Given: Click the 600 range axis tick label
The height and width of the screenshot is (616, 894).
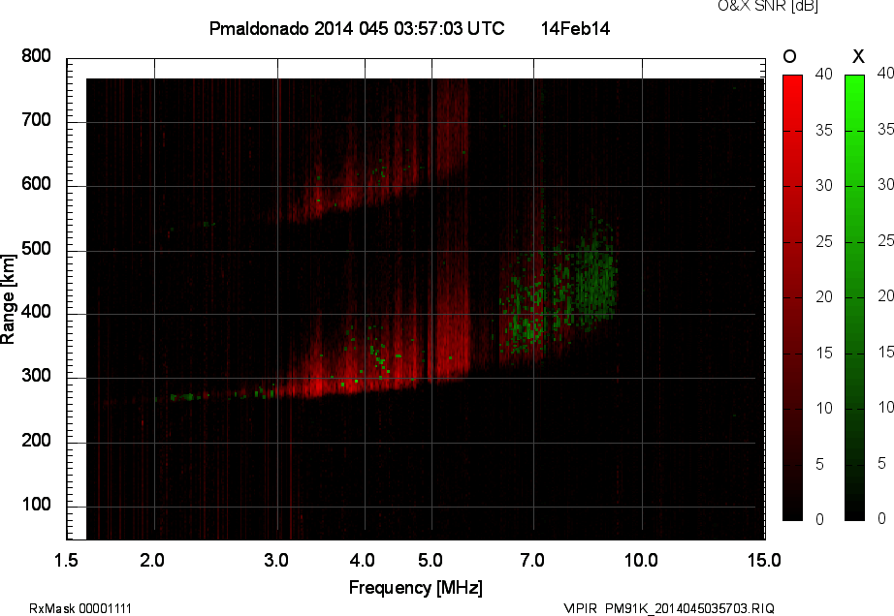Looking at the screenshot, I should tap(36, 184).
